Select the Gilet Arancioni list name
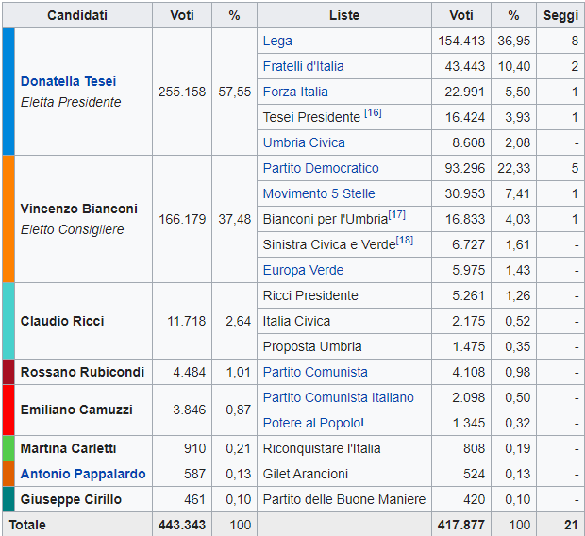This screenshot has height=536, width=585. click(305, 474)
